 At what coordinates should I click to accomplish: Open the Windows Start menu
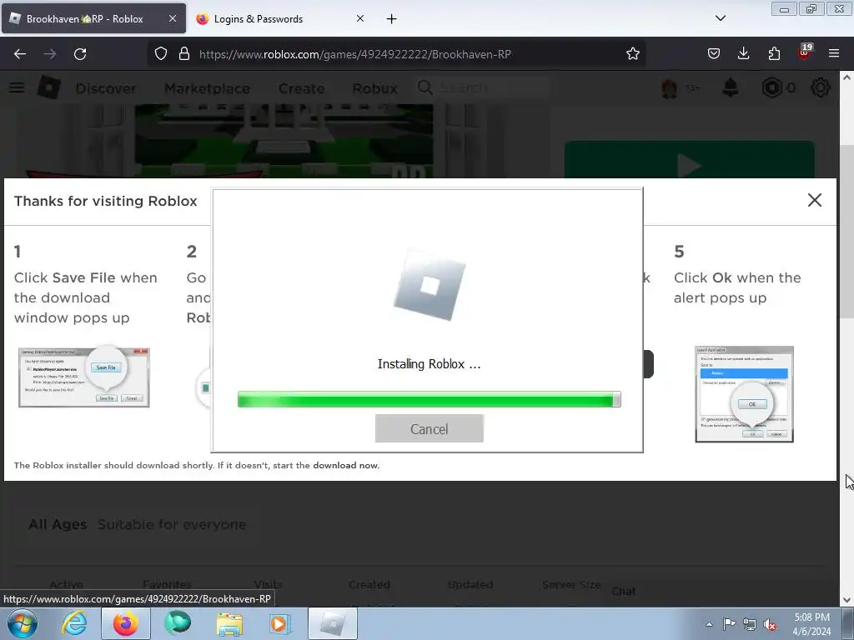pos(23,623)
